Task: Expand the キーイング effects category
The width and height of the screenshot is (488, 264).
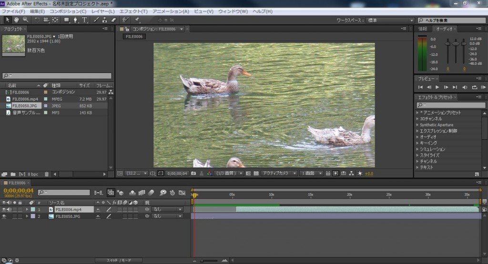Action: [417, 143]
